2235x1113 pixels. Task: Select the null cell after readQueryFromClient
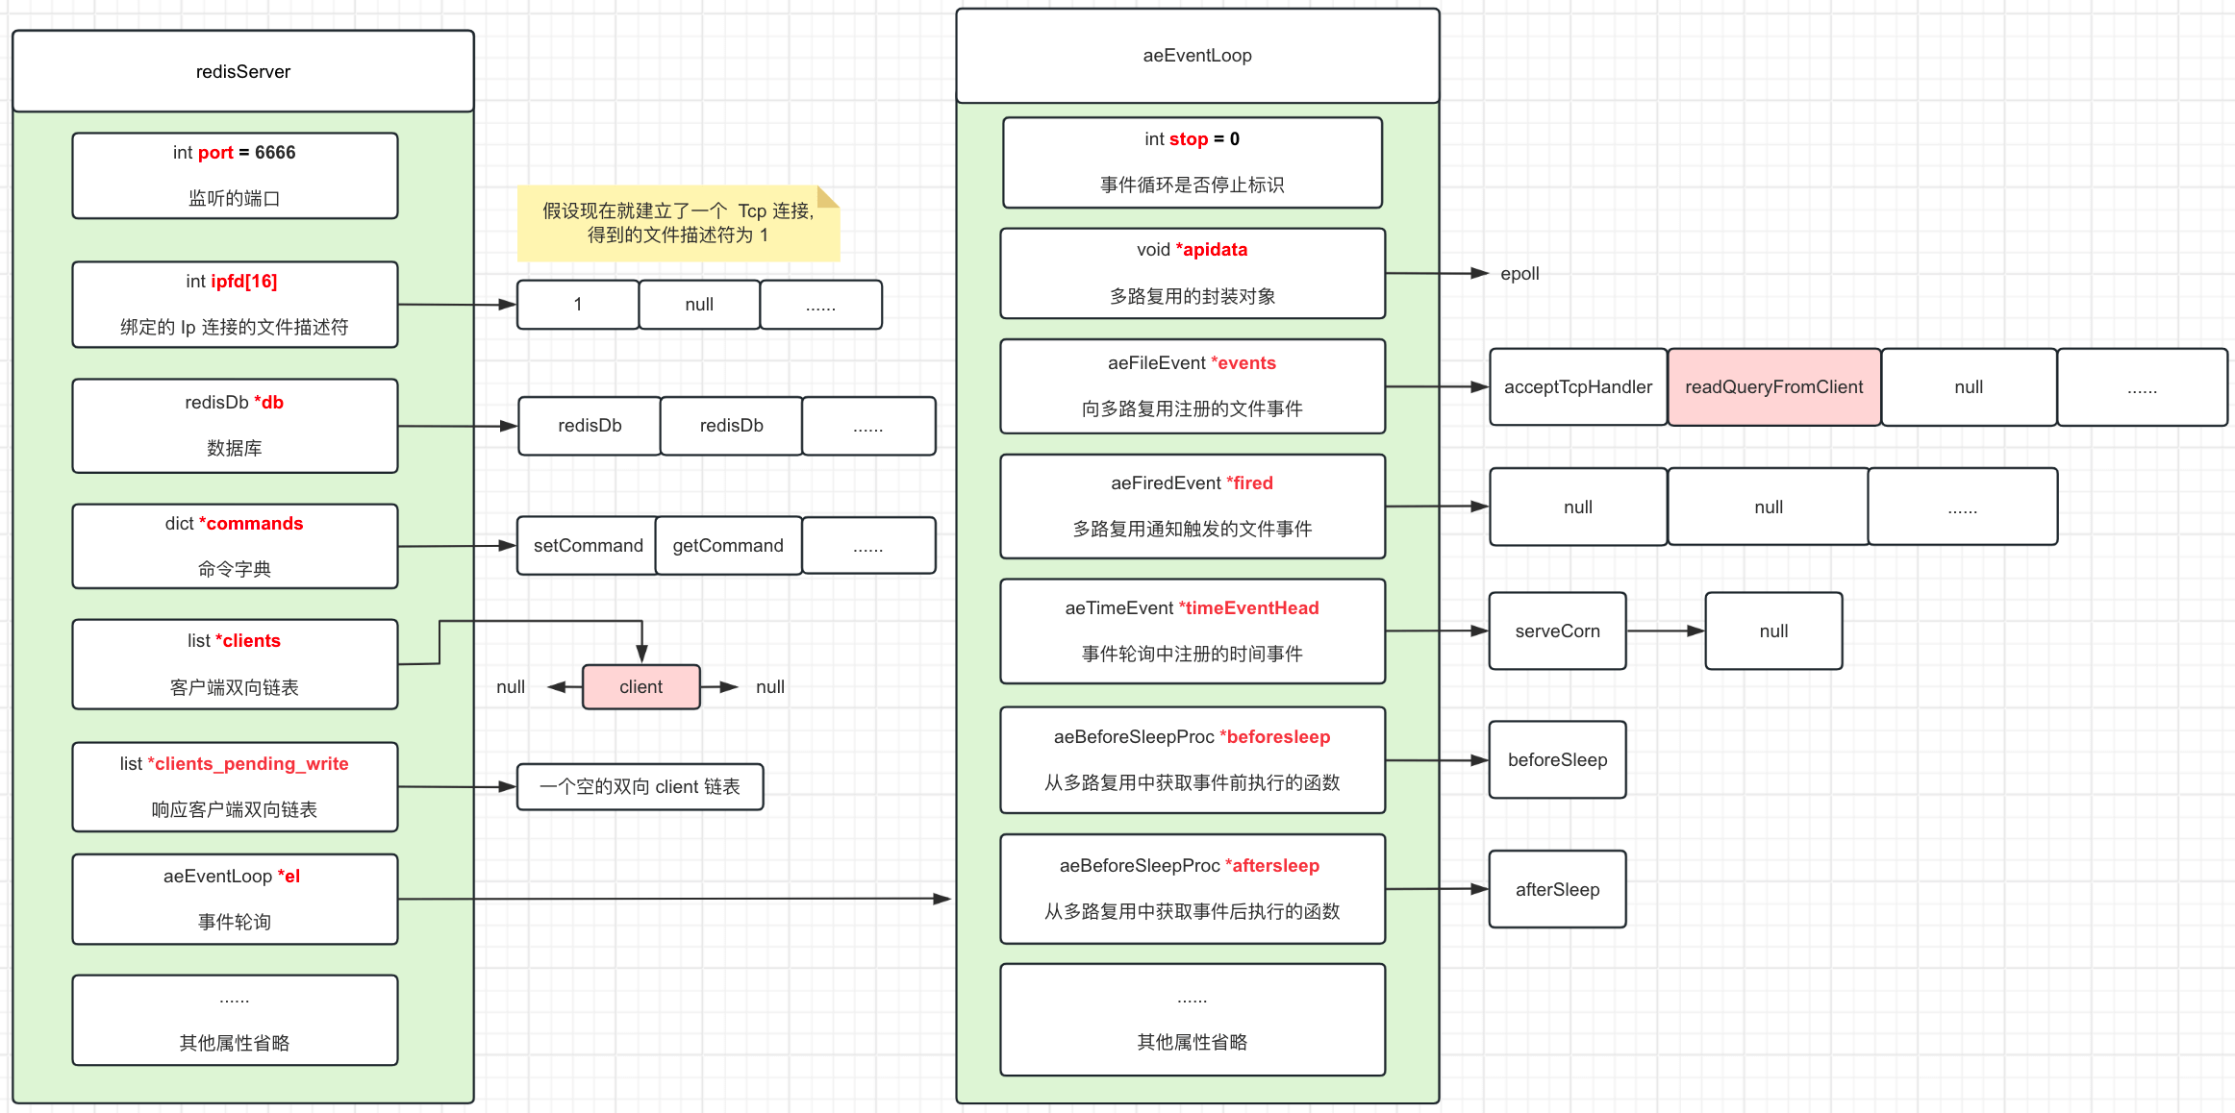1969,387
